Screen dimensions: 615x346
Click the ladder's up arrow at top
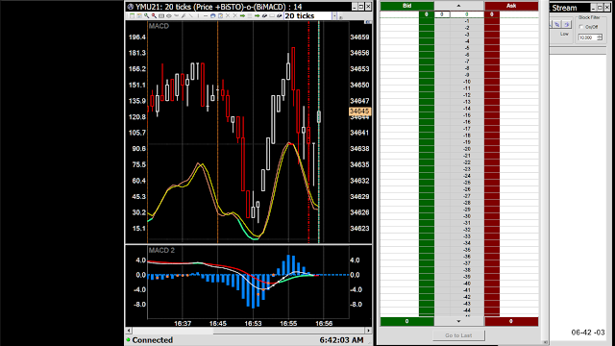[x=458, y=6]
